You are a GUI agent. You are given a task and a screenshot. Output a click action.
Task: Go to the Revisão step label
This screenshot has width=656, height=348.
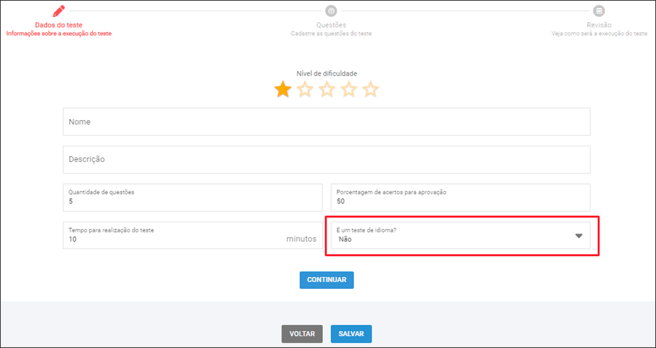599,25
